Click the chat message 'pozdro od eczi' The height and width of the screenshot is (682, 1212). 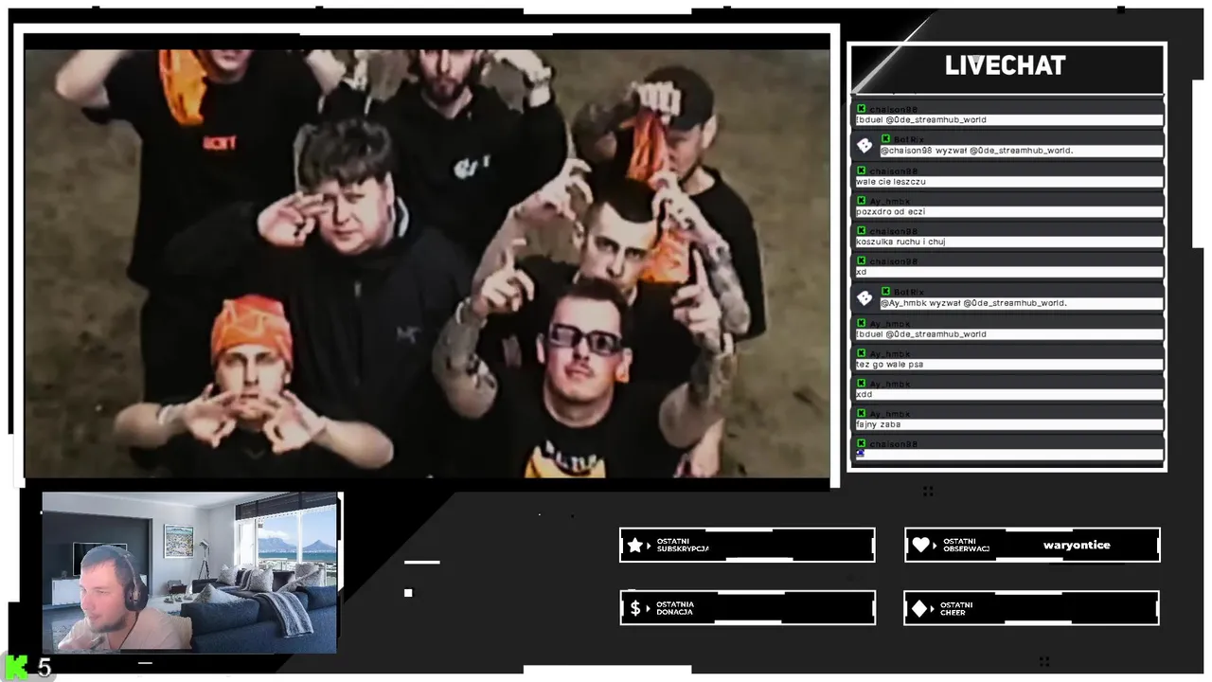tap(891, 212)
